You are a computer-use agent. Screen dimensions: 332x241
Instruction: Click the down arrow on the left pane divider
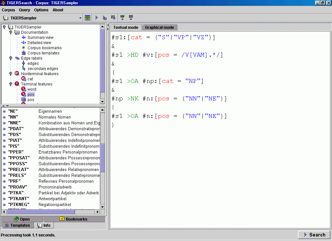pos(7,106)
